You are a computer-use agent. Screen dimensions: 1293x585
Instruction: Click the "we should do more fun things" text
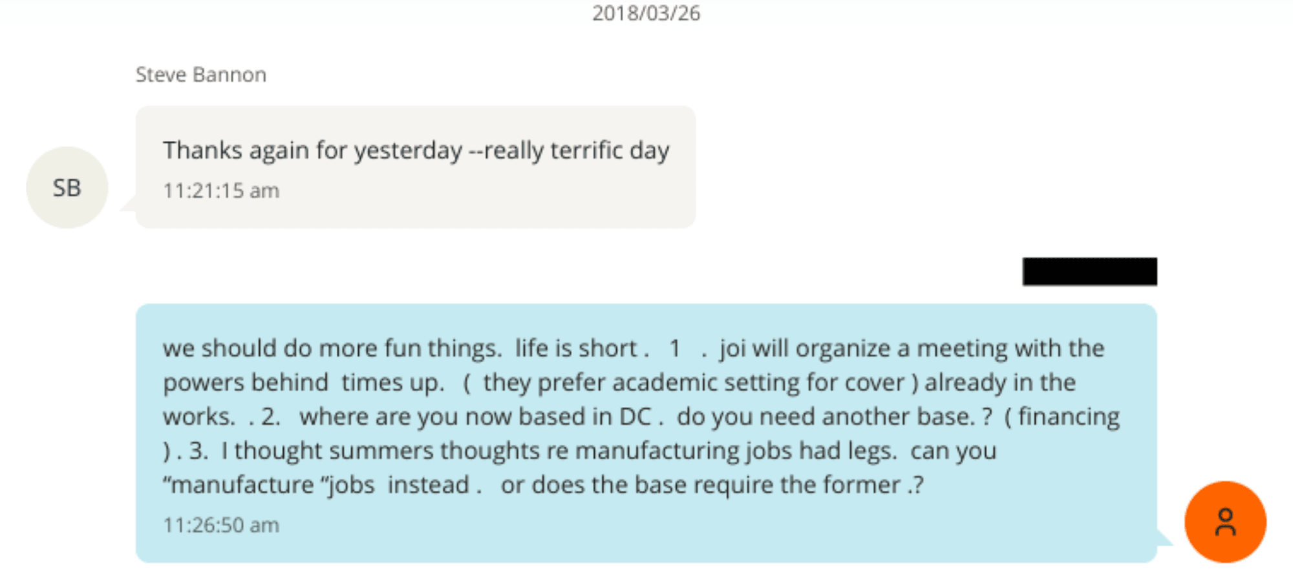coord(332,349)
